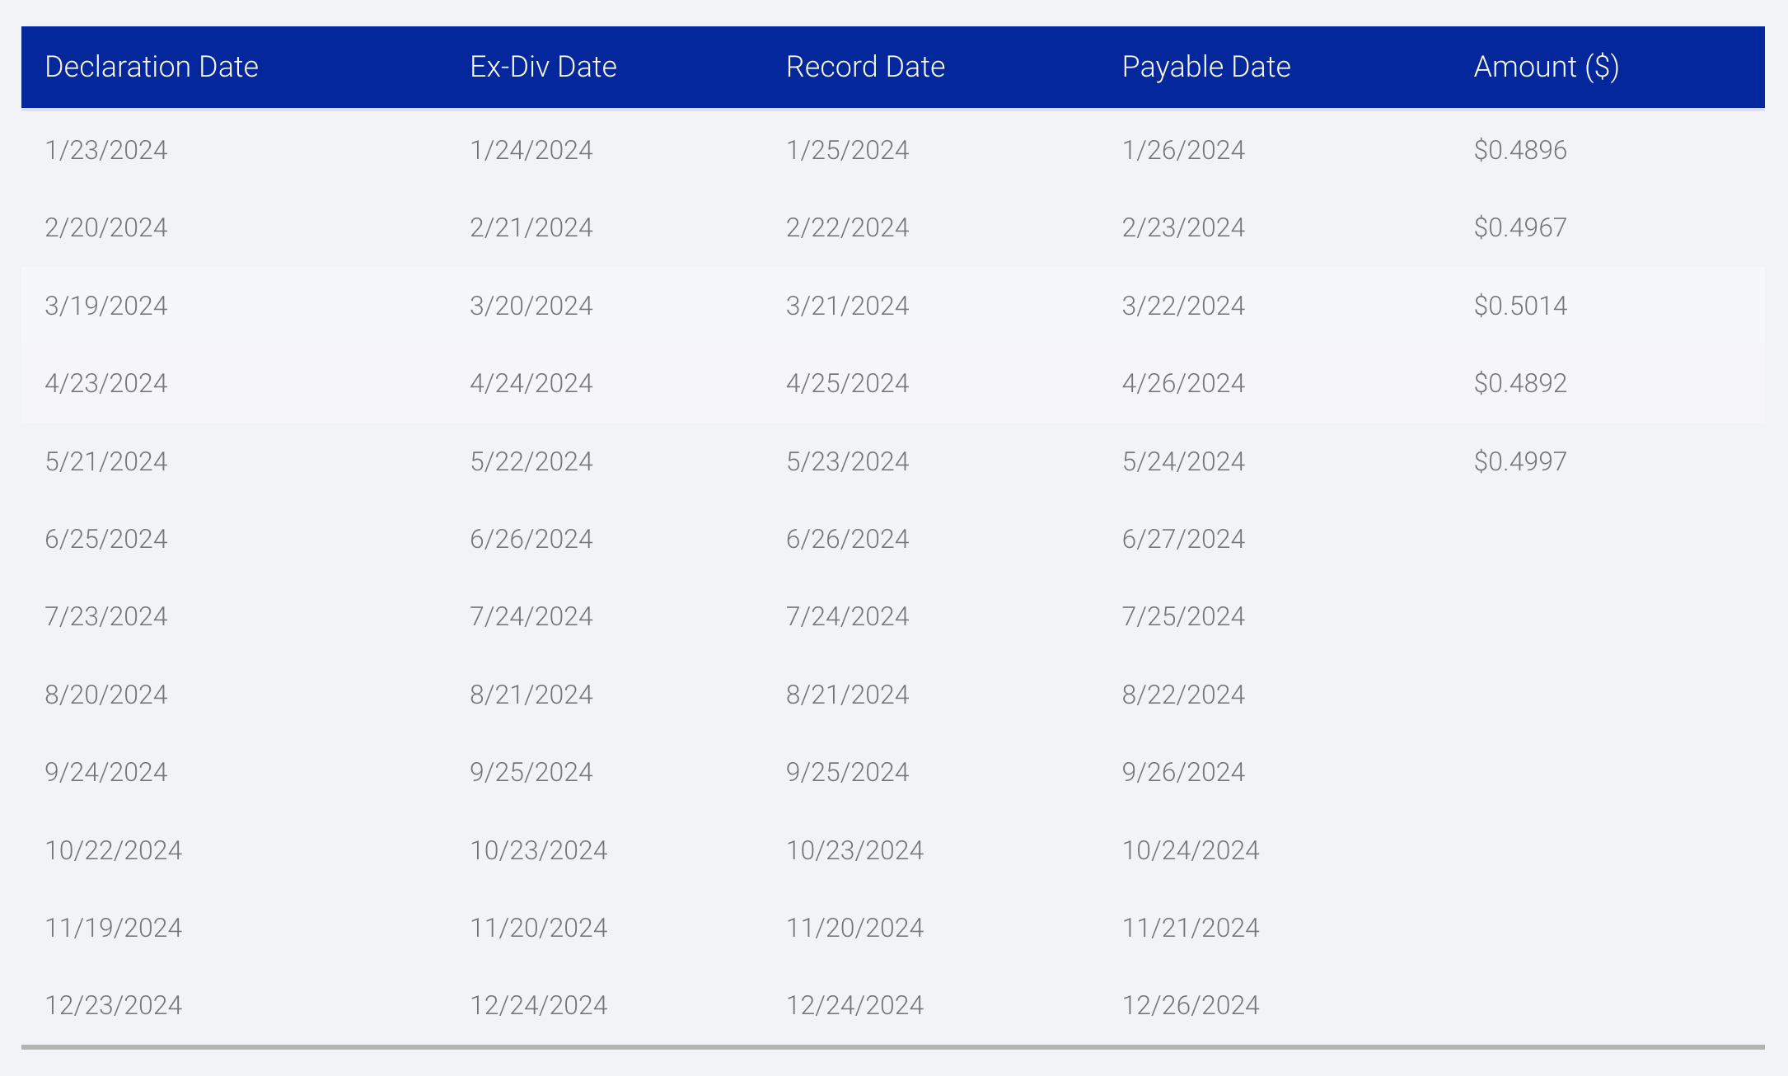The height and width of the screenshot is (1076, 1788).
Task: Click the 1/23/2024 declaration date
Action: (x=106, y=150)
